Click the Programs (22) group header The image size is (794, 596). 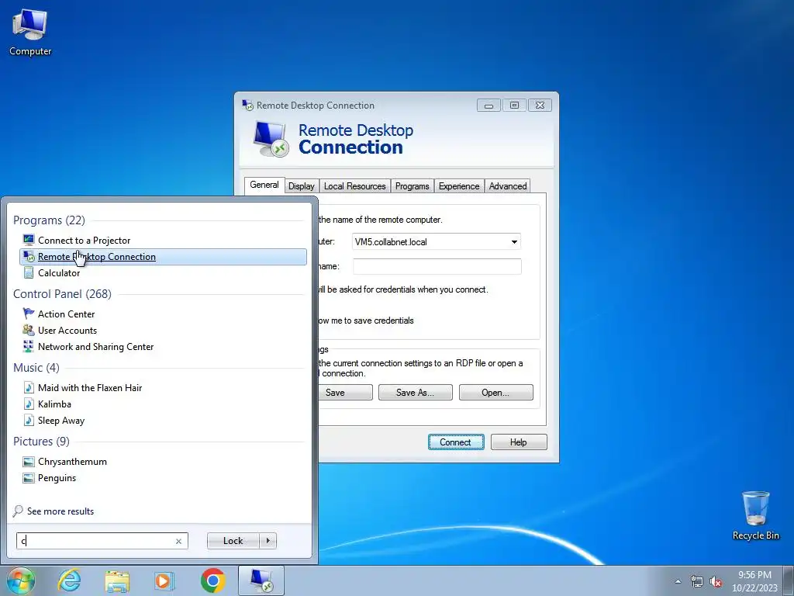tap(49, 220)
